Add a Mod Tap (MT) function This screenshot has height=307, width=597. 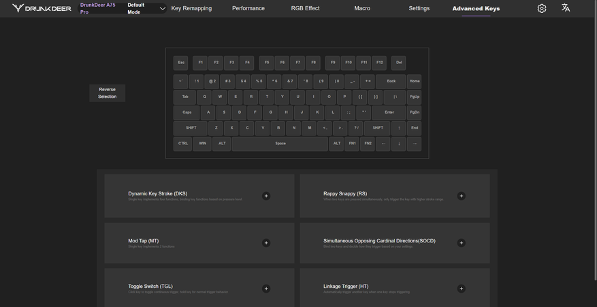266,243
